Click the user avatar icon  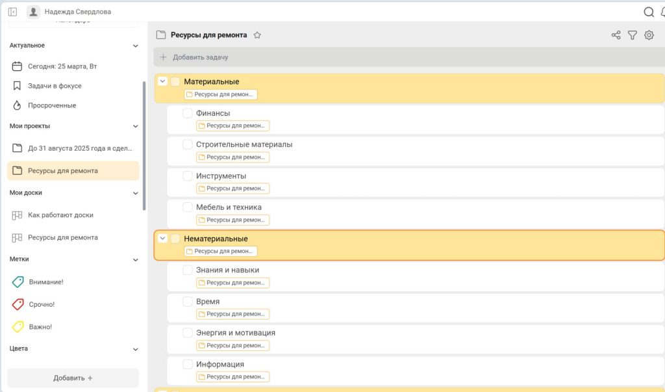tap(33, 12)
